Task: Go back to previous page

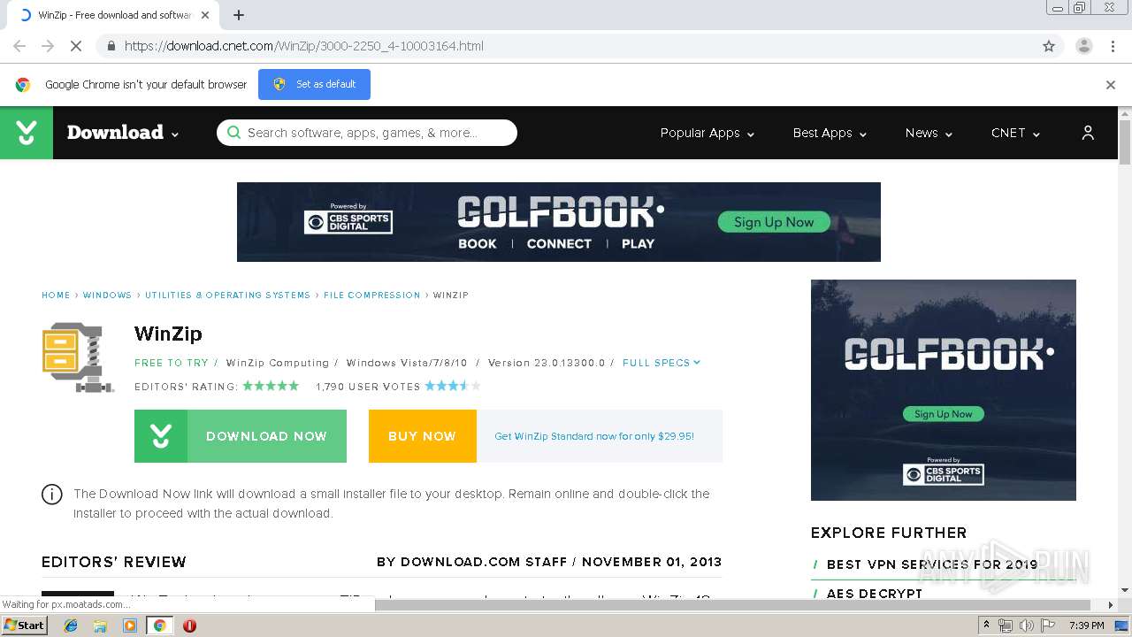Action: tap(19, 46)
